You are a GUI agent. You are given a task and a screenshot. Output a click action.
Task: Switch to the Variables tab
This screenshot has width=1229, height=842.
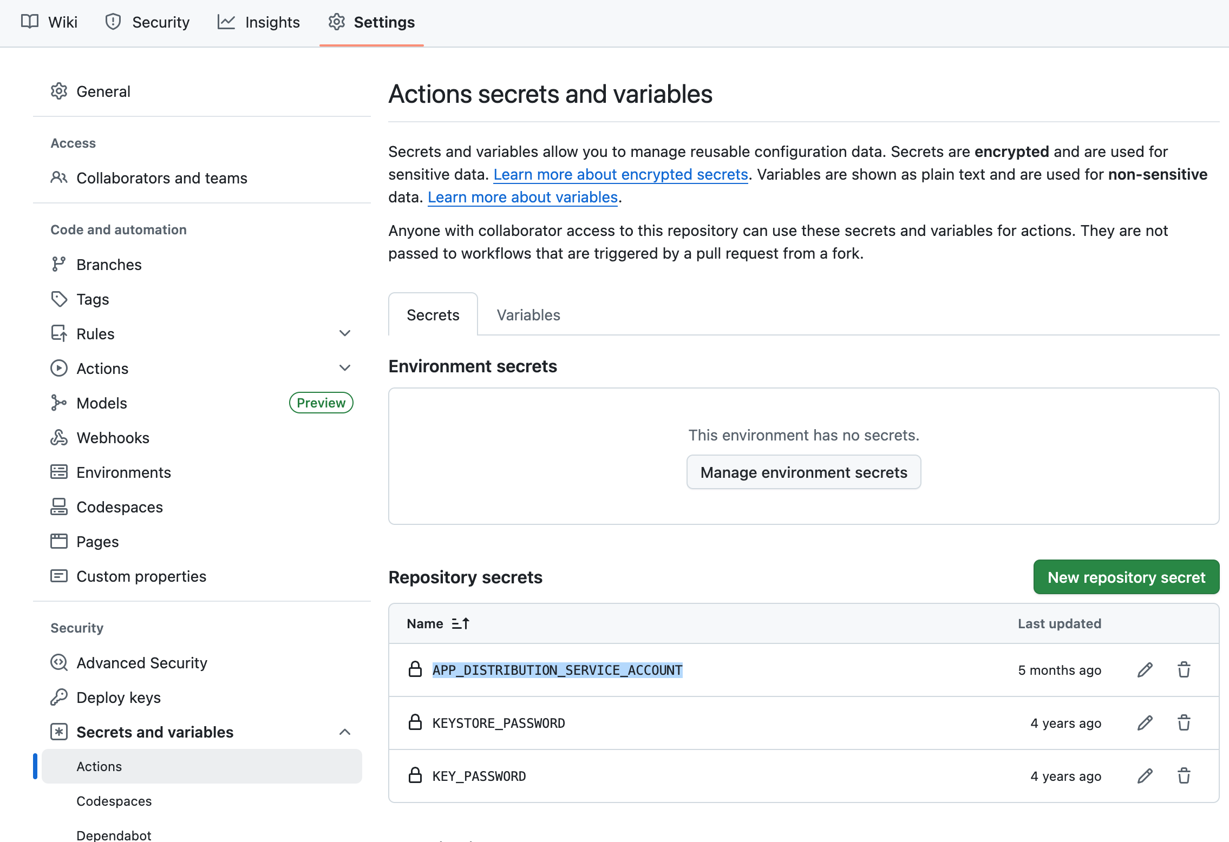[528, 315]
